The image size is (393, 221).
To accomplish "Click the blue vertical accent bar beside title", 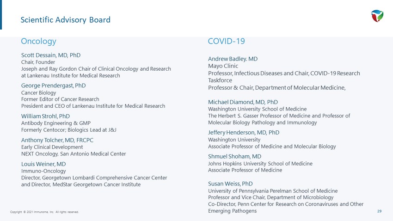I will [1, 15].
